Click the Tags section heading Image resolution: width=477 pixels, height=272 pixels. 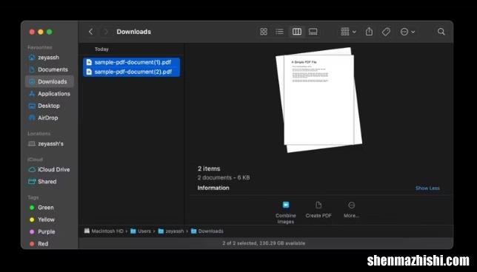click(x=33, y=197)
